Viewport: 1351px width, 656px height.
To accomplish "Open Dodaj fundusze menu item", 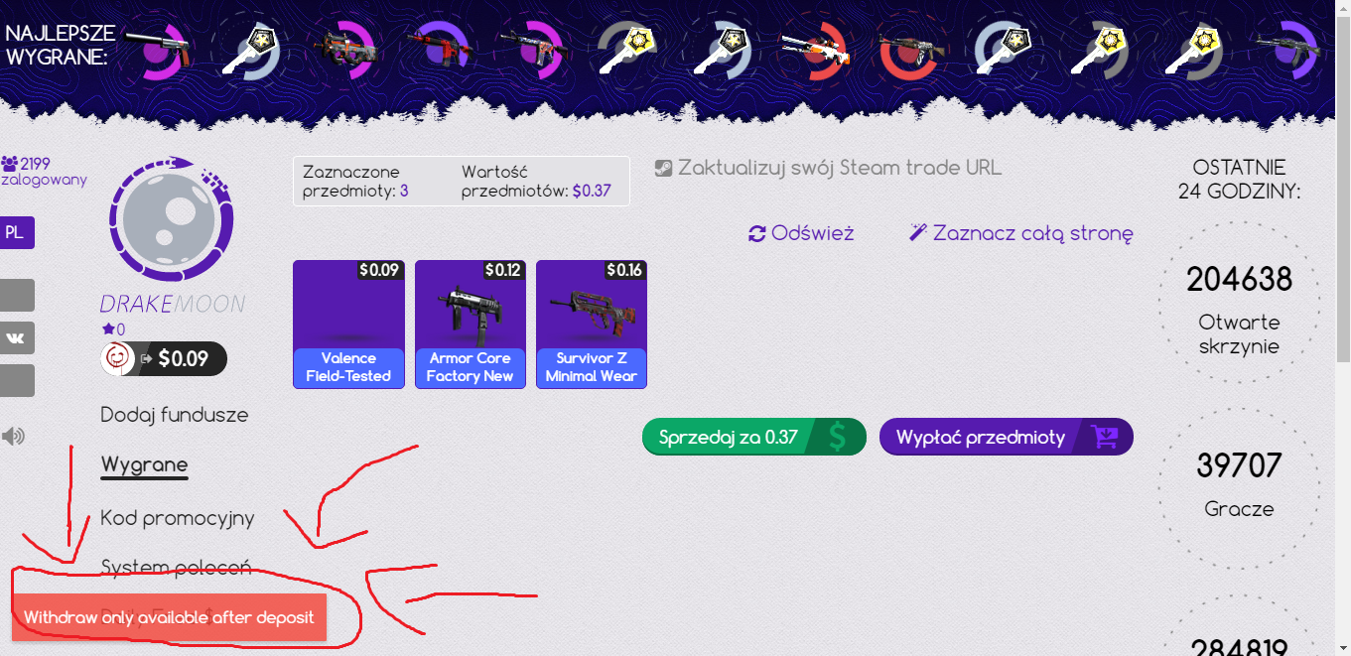I will pos(175,415).
